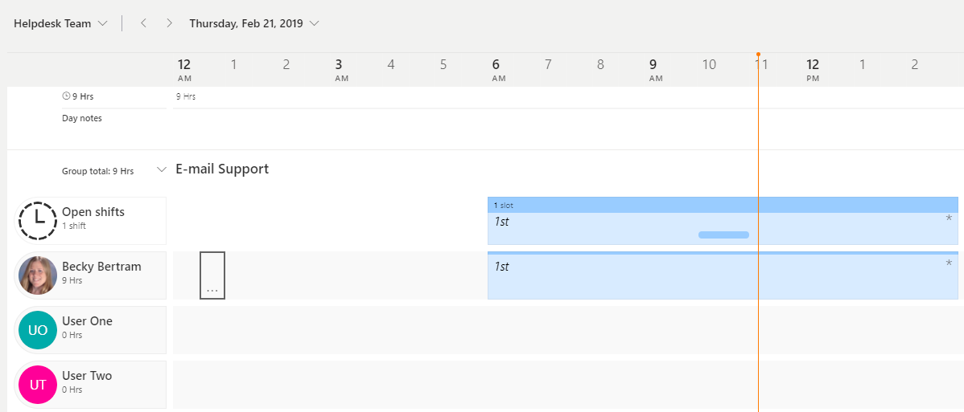Screen dimensions: 964x412
Task: Click the User Two avatar
Action: pos(37,385)
